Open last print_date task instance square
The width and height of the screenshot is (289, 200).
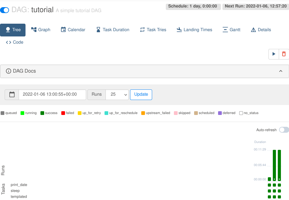[x=279, y=185]
